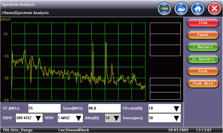Screen dimensions: 223x133
Task: Select the Span(MHz) label
Action: [75, 108]
